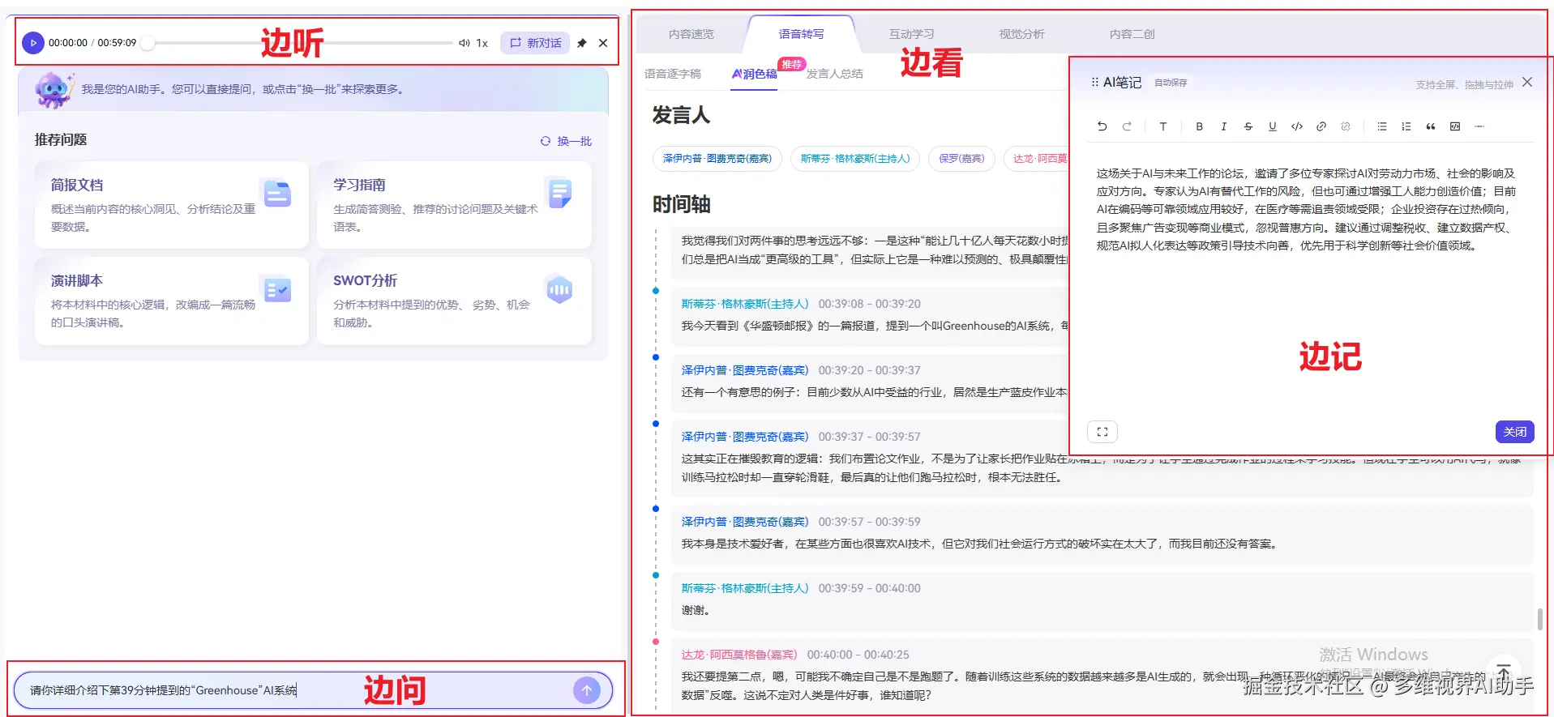This screenshot has width=1554, height=717.
Task: Open the 简报文档 suggestion card
Action: click(172, 205)
